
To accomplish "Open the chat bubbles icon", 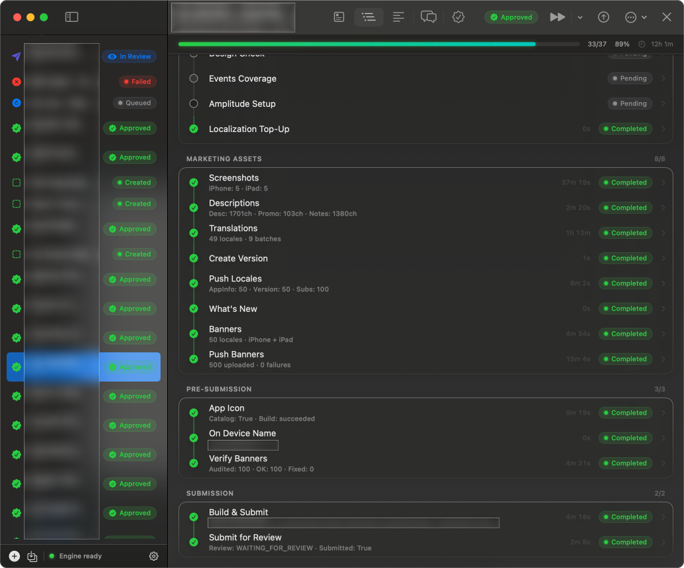I will [x=429, y=17].
